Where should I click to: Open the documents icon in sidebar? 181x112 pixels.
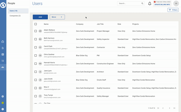point(3,48)
